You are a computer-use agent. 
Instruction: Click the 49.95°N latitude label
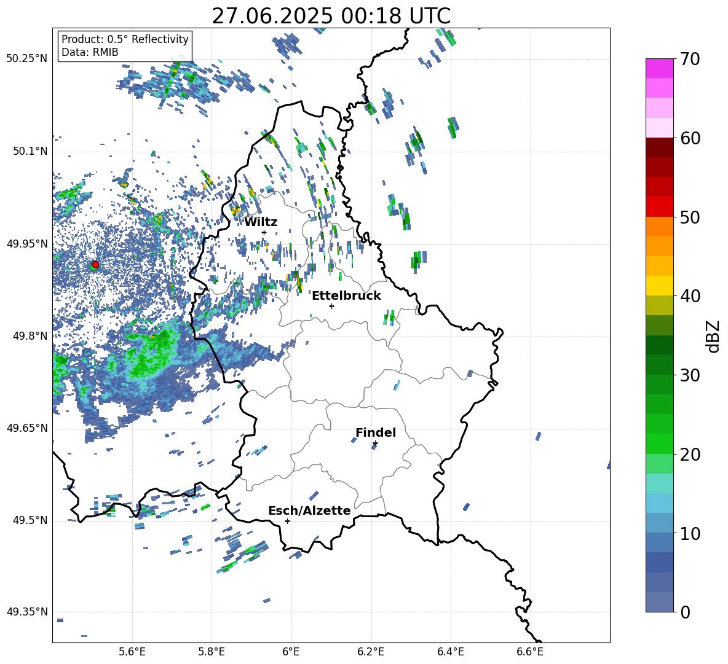pos(27,244)
